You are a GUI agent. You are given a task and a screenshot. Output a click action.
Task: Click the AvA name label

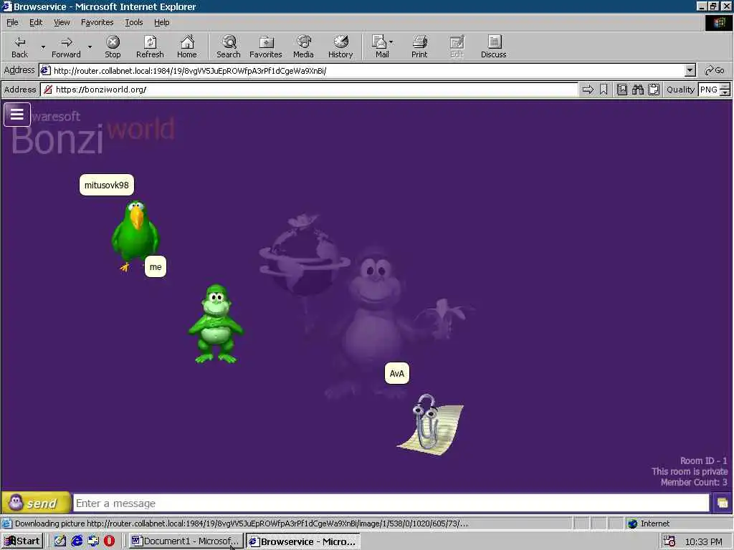coord(397,373)
